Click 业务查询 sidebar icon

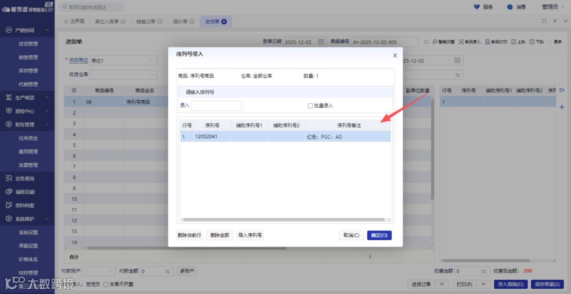point(9,178)
